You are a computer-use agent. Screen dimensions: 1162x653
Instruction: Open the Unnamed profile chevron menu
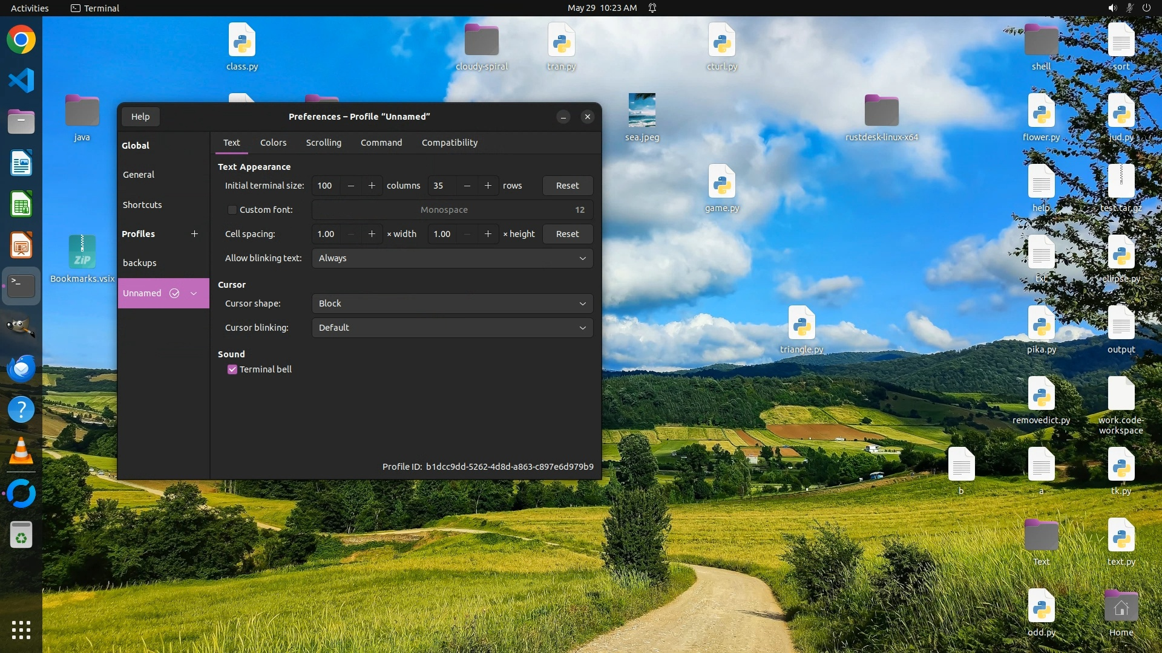click(194, 293)
